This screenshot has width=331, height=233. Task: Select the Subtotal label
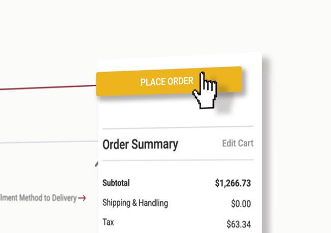[116, 183]
